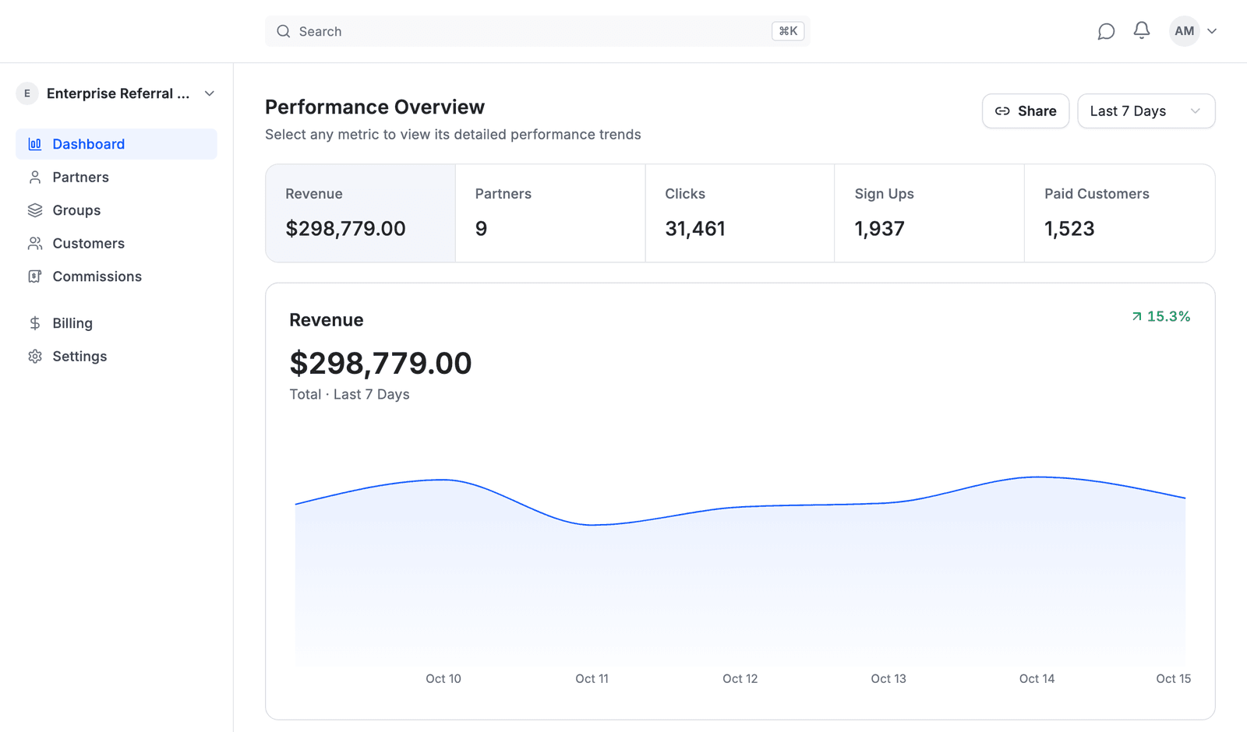
Task: Go to the Dashboard page
Action: (x=116, y=144)
